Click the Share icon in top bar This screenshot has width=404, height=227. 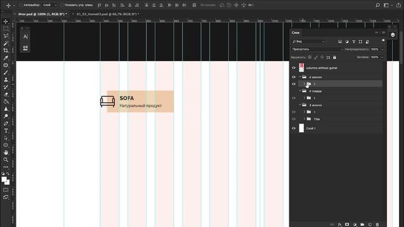point(398,5)
